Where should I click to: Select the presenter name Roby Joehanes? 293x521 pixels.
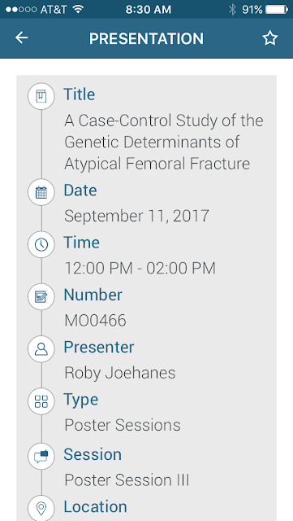click(119, 373)
